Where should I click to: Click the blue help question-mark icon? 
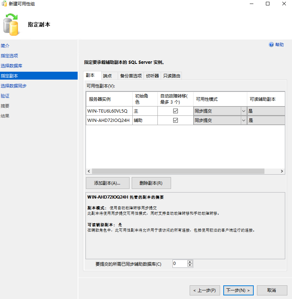(271, 44)
